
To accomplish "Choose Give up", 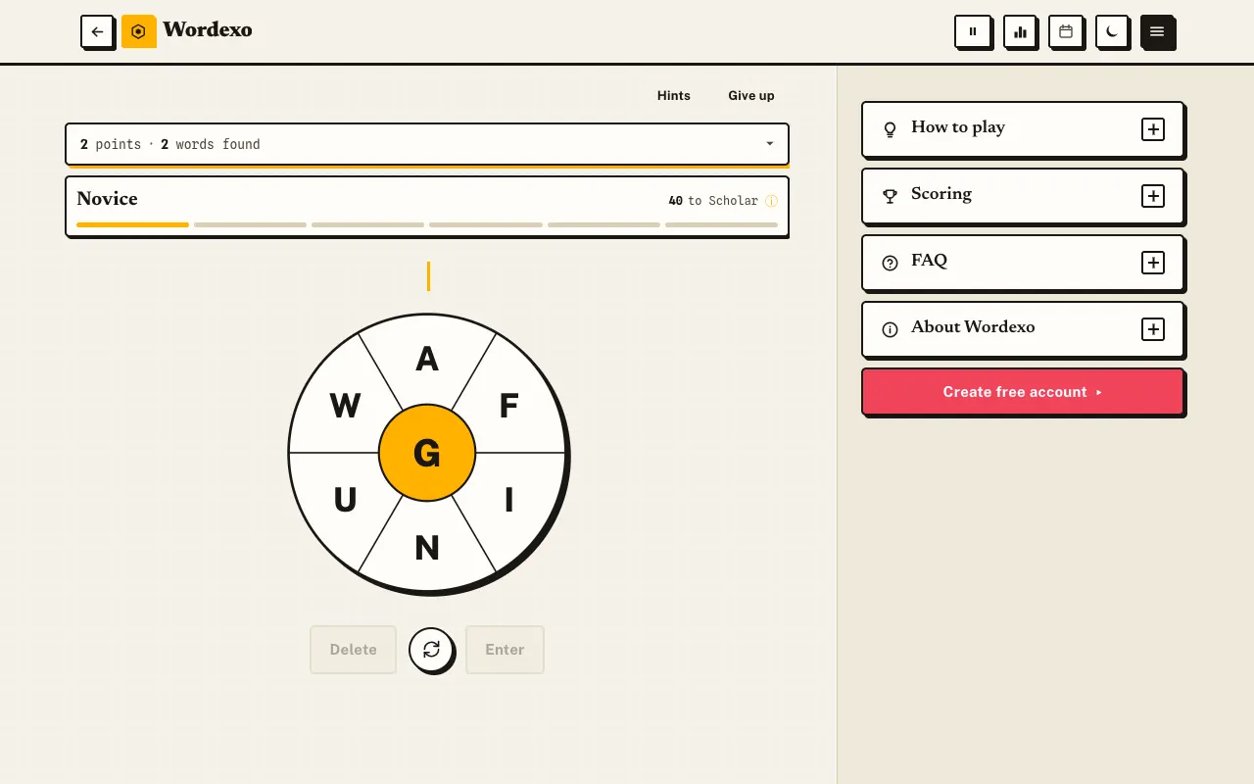I will [x=751, y=95].
